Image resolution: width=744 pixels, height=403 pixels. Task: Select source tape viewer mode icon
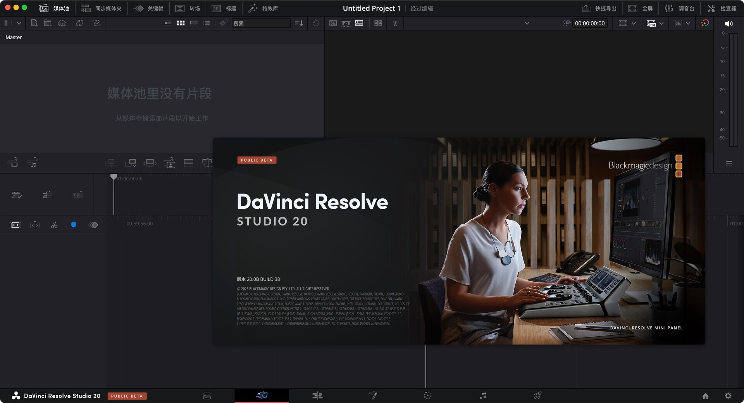346,23
